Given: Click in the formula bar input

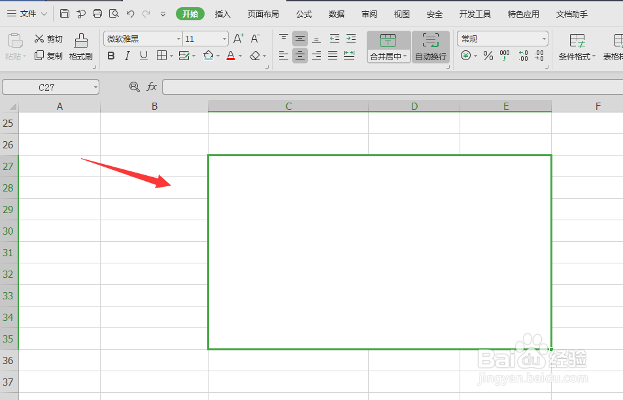Looking at the screenshot, I should coord(392,87).
